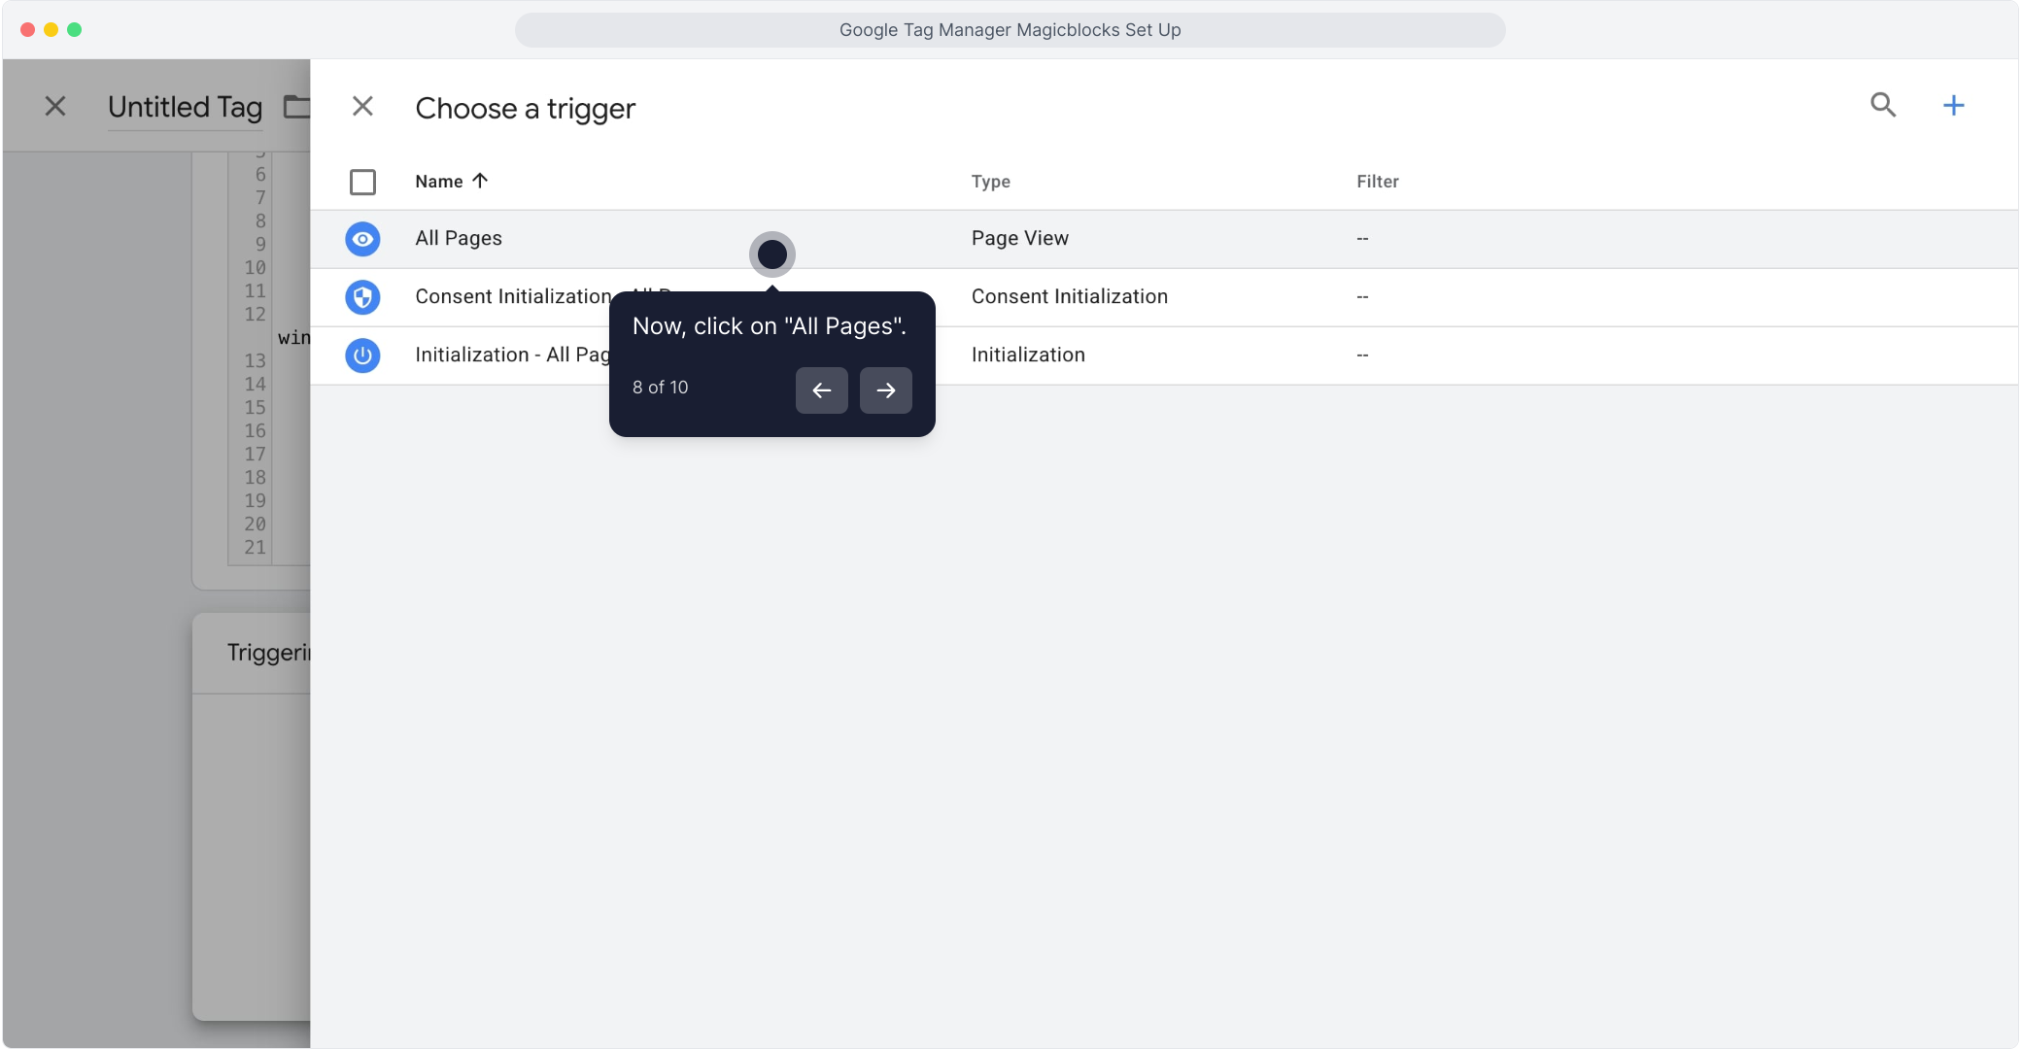Click the All Pages eye icon
Screen dimensions: 2021x1049
click(x=362, y=239)
